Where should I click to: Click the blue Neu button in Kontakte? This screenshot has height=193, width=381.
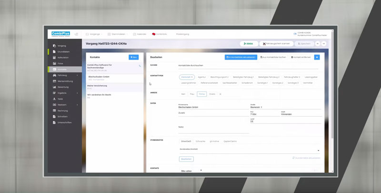pos(133,57)
